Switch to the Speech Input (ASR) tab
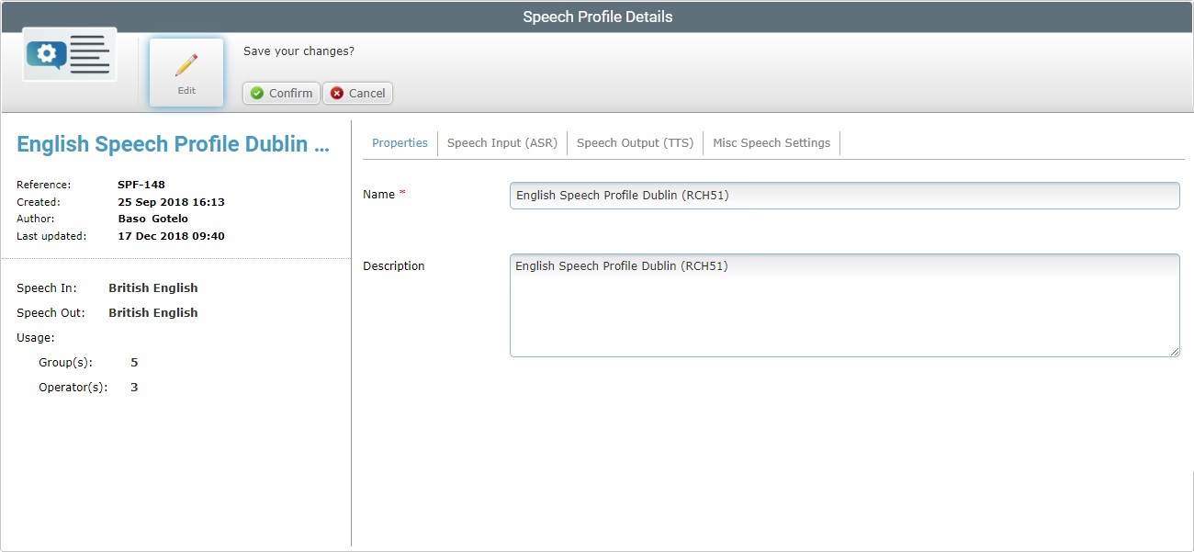This screenshot has height=552, width=1194. click(503, 142)
